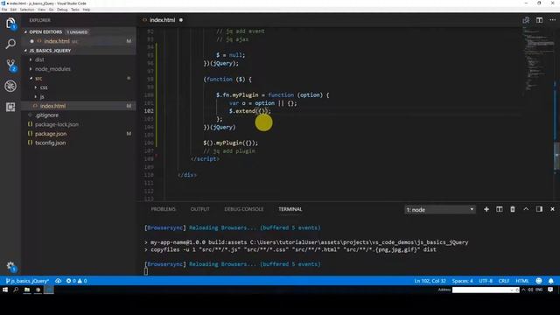
Task: Click the js_basics_jQuery branch indicator
Action: click(27, 281)
